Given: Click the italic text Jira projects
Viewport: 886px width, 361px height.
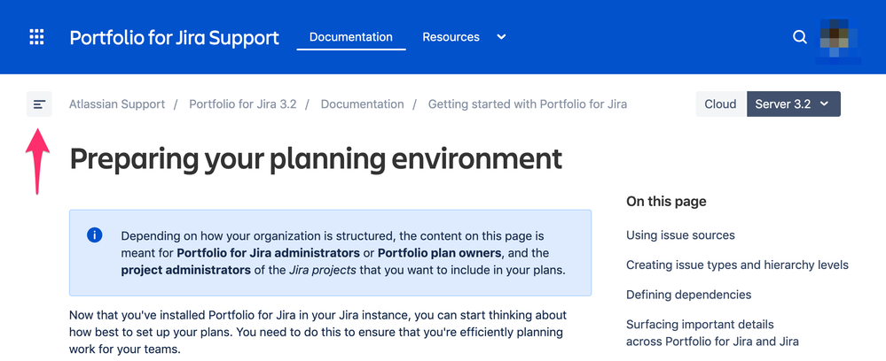Looking at the screenshot, I should point(323,270).
